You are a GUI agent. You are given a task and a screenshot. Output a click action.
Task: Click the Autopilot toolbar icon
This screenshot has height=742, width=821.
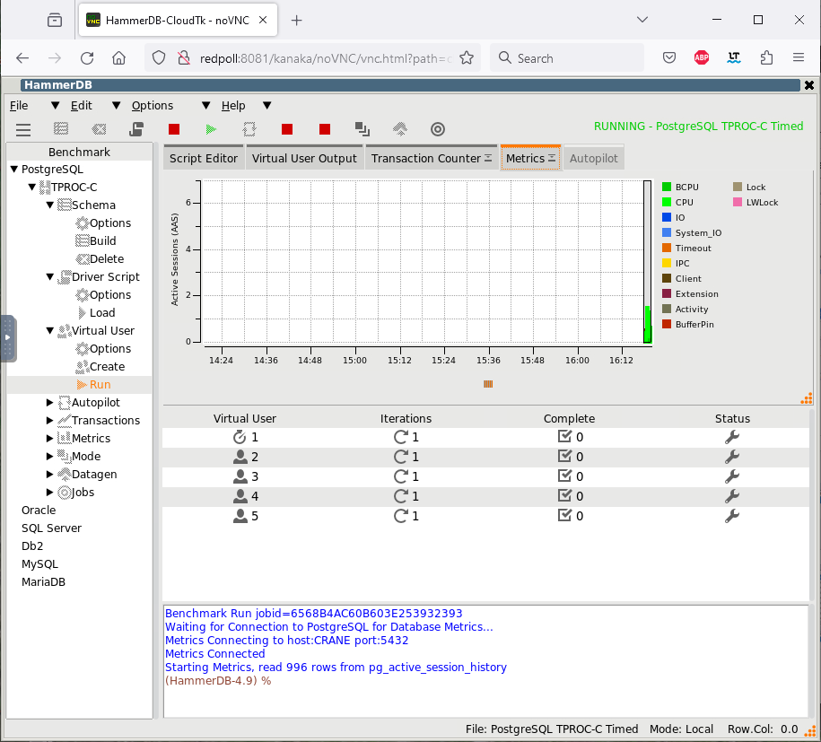click(249, 129)
